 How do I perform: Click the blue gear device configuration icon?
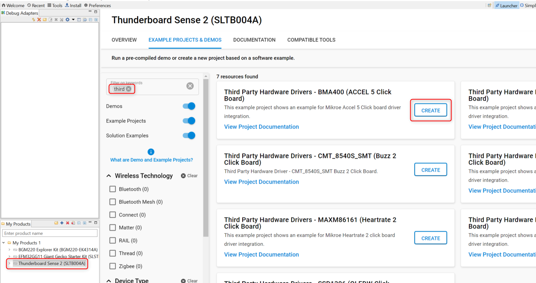coord(67,19)
